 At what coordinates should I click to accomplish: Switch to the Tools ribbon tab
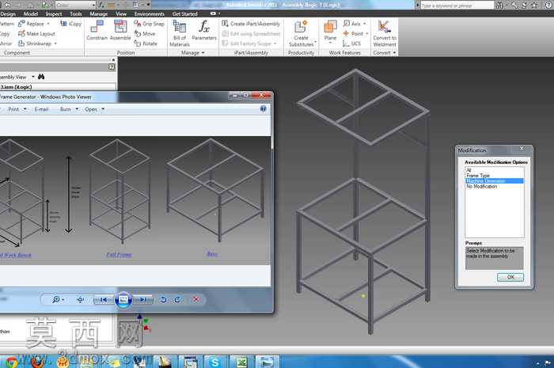tap(76, 13)
